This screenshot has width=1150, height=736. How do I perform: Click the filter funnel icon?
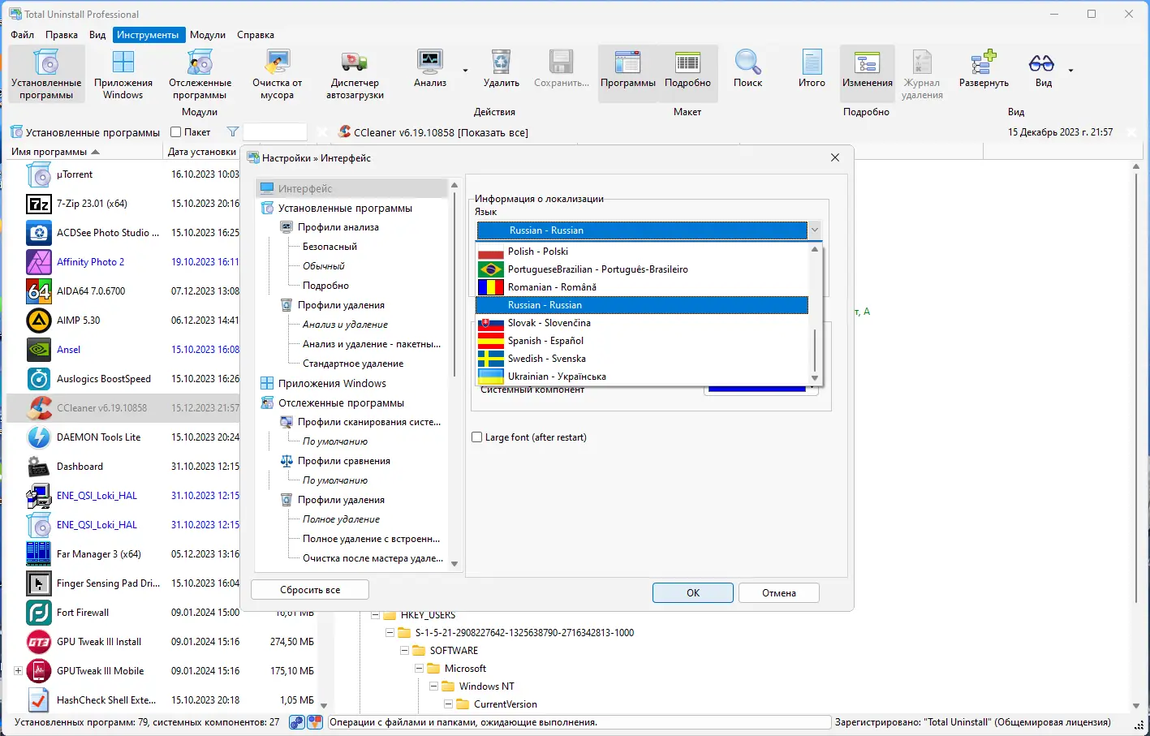tap(233, 132)
